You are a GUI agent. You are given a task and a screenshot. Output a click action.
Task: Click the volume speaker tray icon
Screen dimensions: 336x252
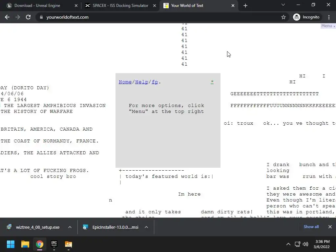[x=305, y=244]
